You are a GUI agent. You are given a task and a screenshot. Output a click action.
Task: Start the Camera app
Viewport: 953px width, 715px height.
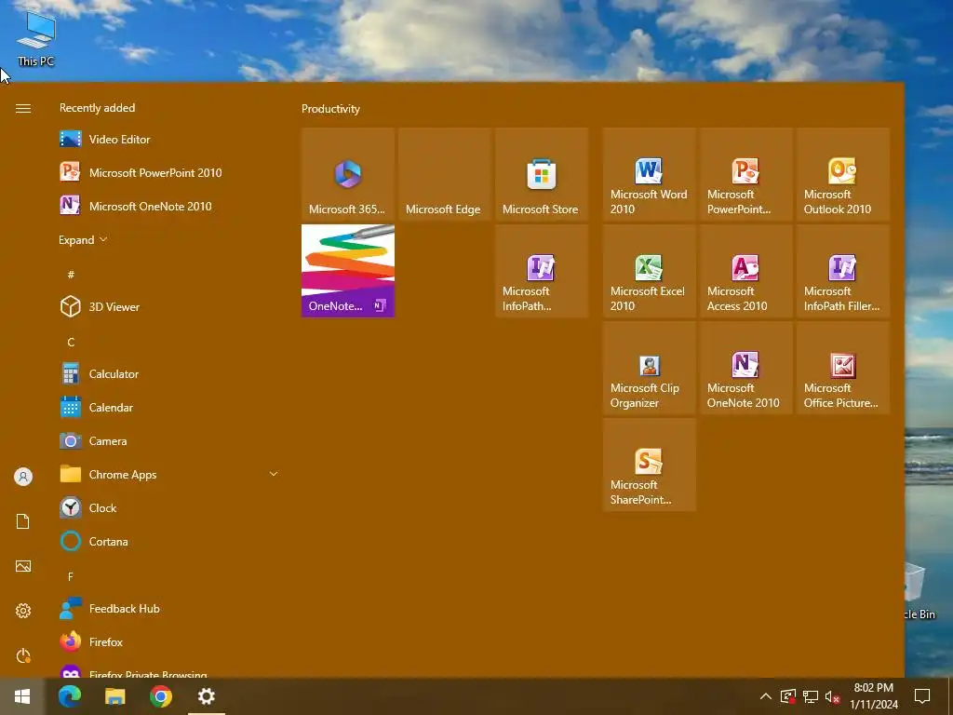[168, 440]
